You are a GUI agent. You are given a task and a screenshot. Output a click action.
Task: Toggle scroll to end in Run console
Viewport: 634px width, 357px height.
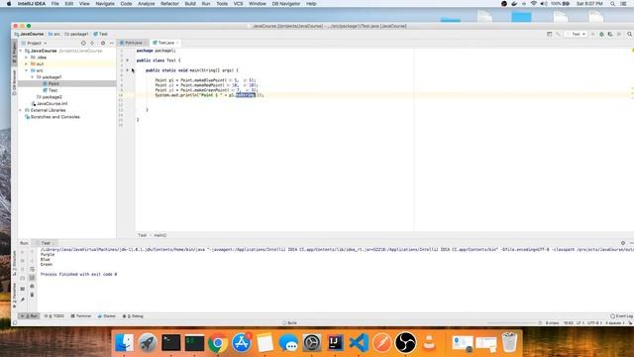coord(32,278)
